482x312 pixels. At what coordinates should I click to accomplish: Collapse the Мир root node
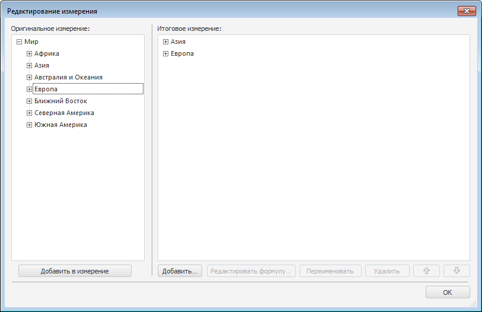pos(19,42)
